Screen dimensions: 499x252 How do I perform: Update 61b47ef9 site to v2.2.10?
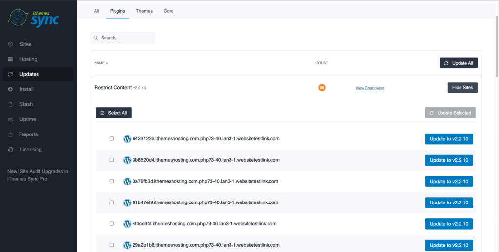449,202
